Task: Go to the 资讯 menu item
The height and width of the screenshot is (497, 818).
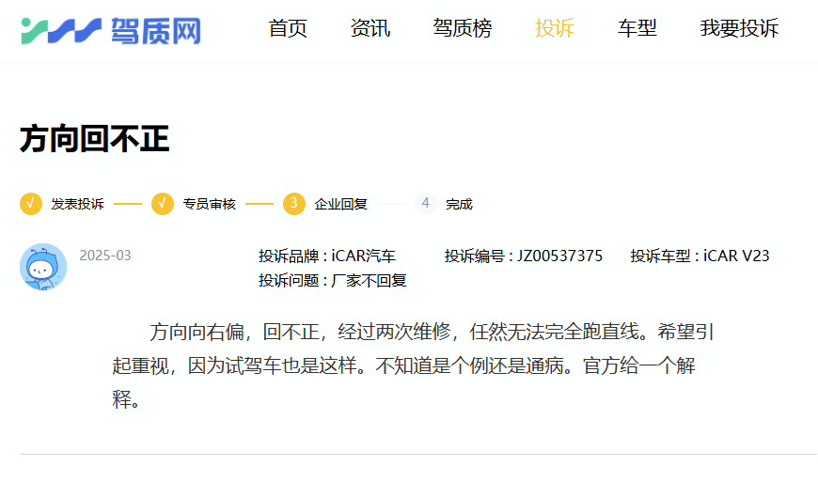Action: (x=370, y=28)
